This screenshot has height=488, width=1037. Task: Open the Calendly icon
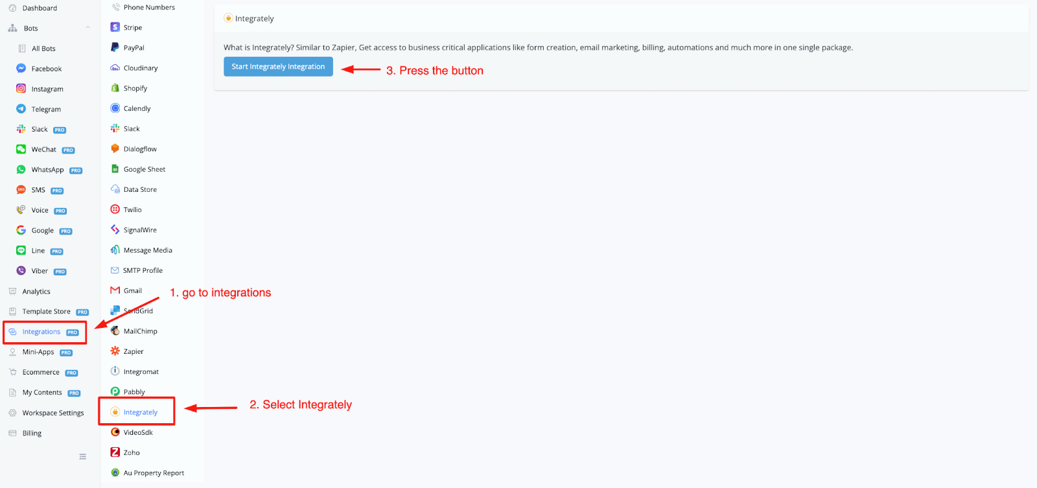(x=115, y=108)
